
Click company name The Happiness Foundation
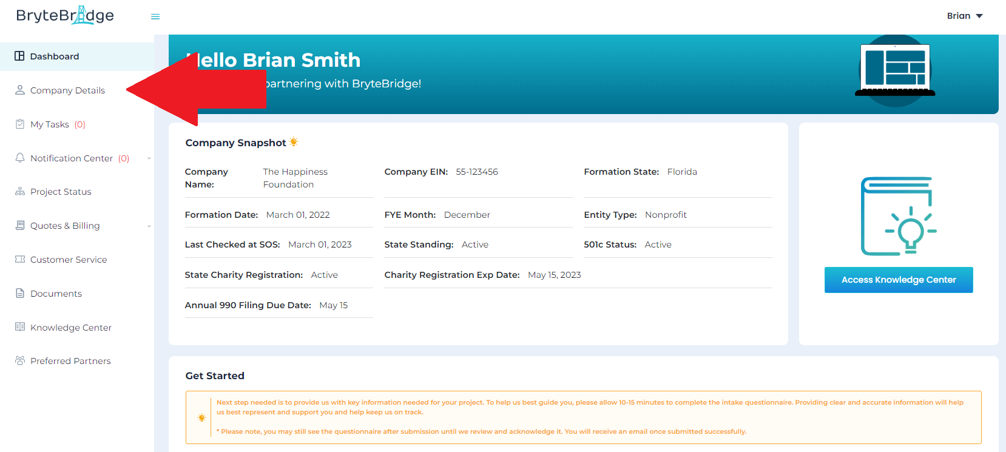[x=295, y=178]
